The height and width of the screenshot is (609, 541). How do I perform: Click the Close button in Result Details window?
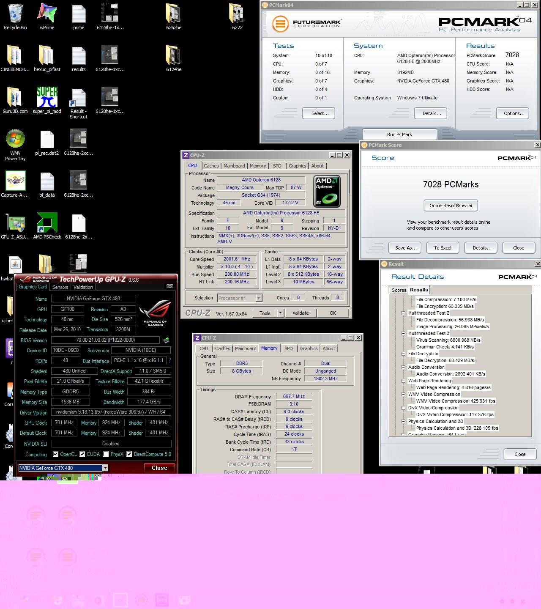pyautogui.click(x=520, y=454)
